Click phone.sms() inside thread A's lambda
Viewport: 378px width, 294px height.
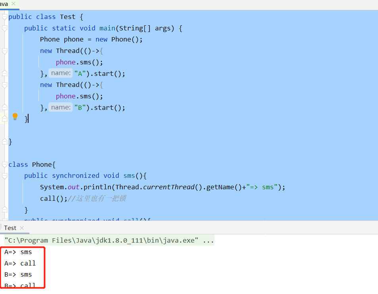[x=79, y=62]
